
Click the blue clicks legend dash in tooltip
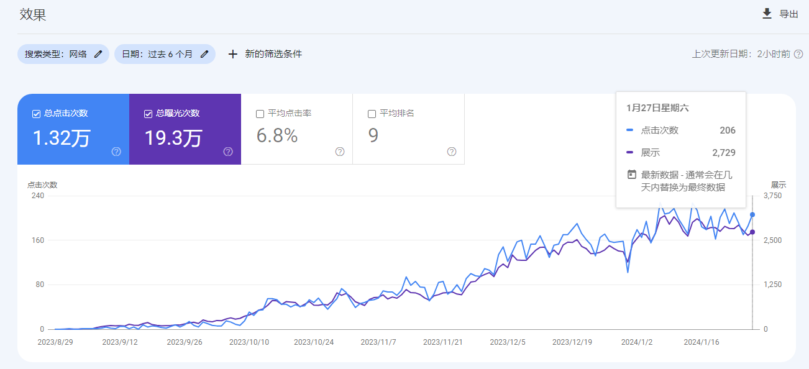click(630, 130)
